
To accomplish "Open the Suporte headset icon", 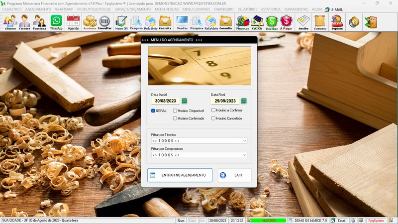I will 337,22.
